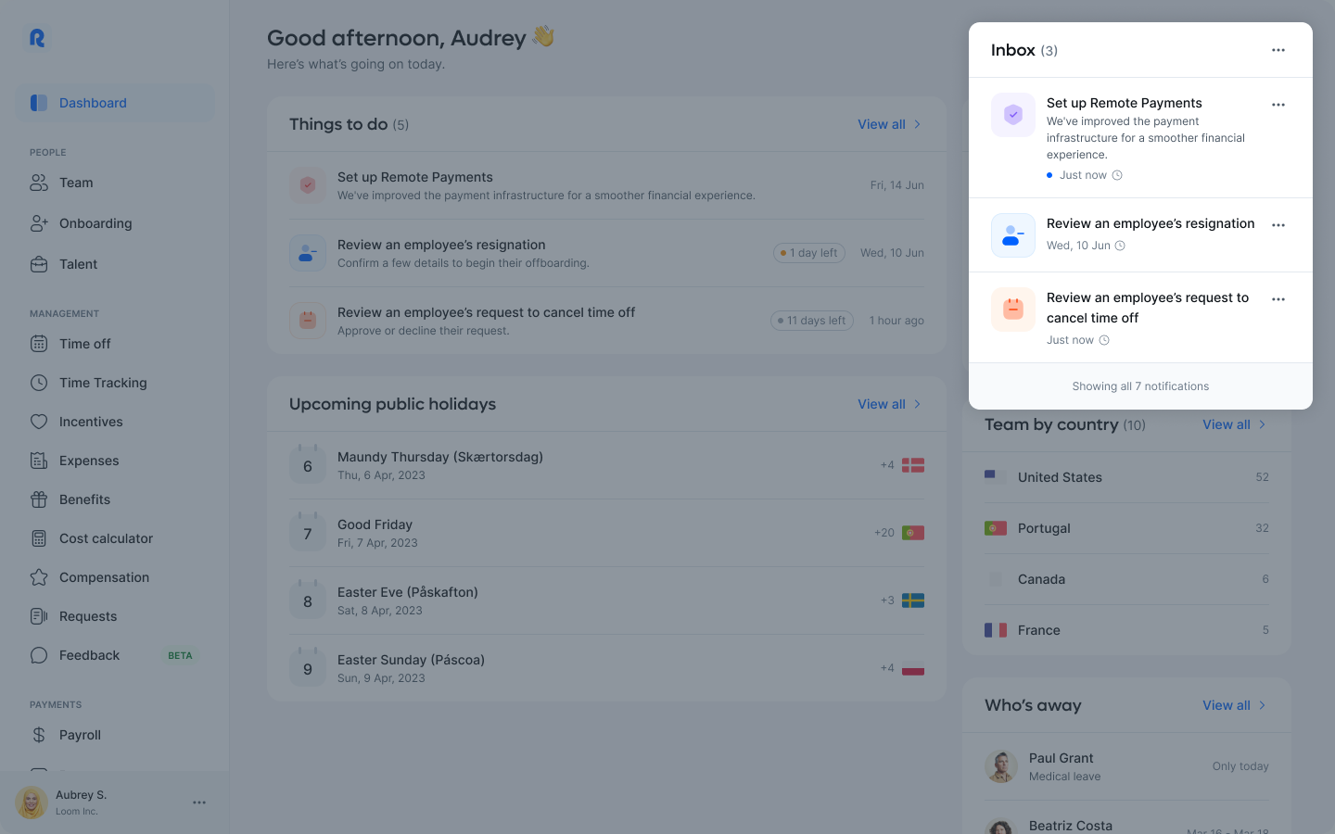Open the Set up Remote Payments task row

click(x=606, y=185)
